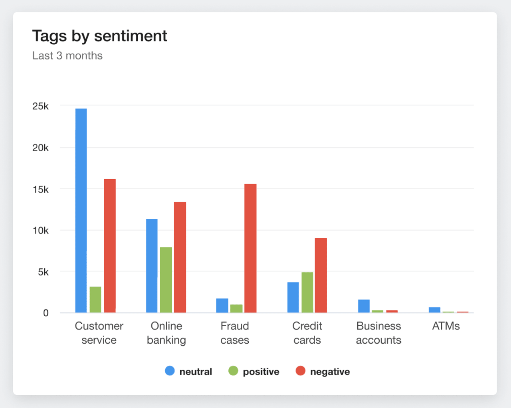Select Online banking neutral bar
Viewport: 511px width, 408px height.
point(152,265)
